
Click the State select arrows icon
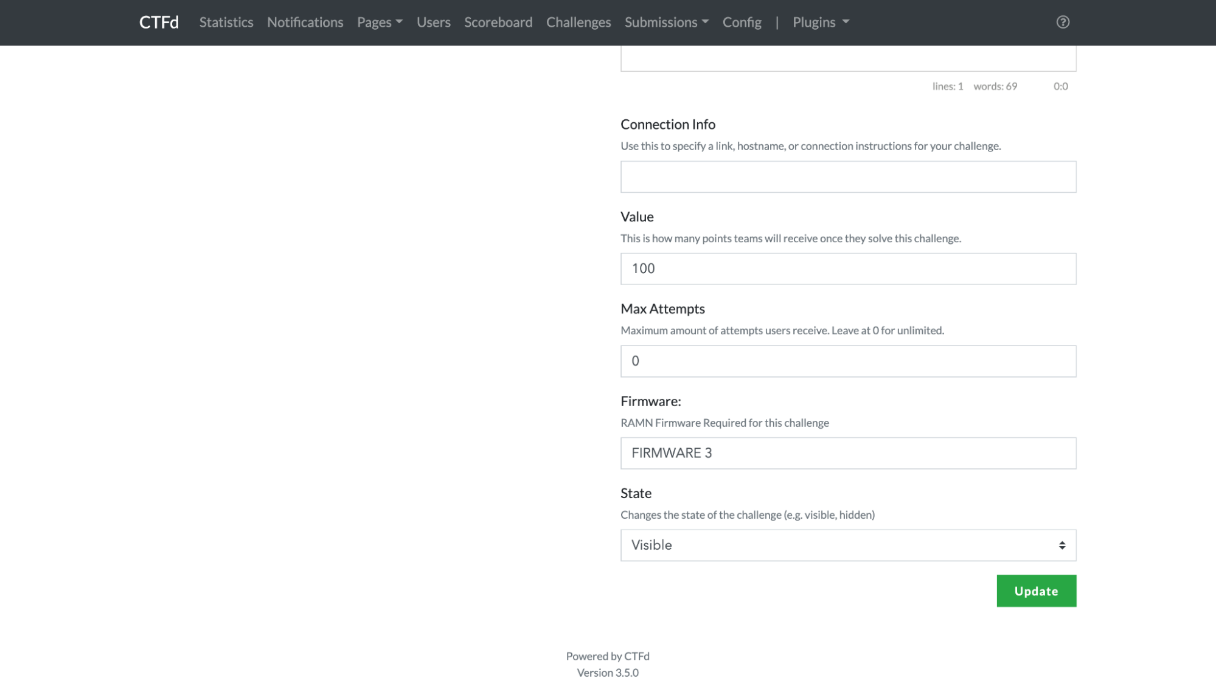[x=1061, y=545]
